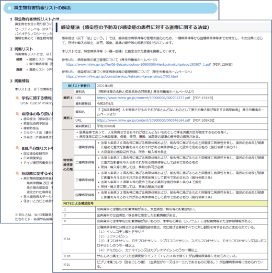
Task: Click the [PDF:129KB] size note
Action: (222, 65)
